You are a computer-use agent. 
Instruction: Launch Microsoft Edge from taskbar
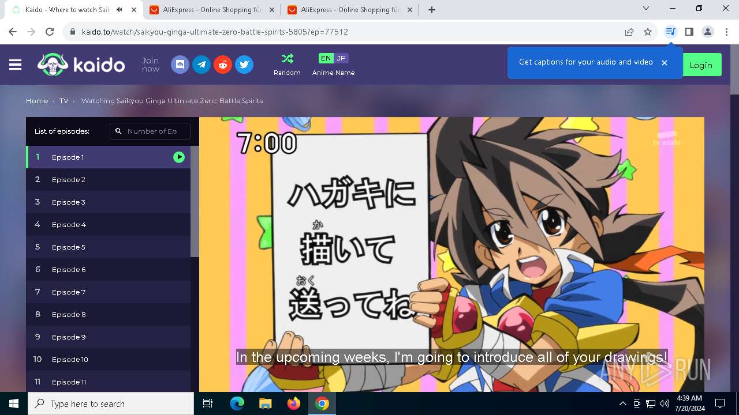tap(237, 403)
